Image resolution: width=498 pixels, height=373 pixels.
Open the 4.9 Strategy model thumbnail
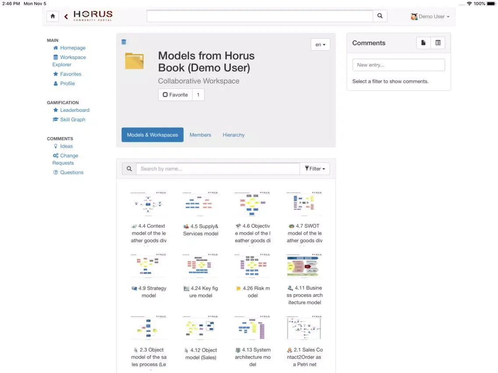click(148, 265)
